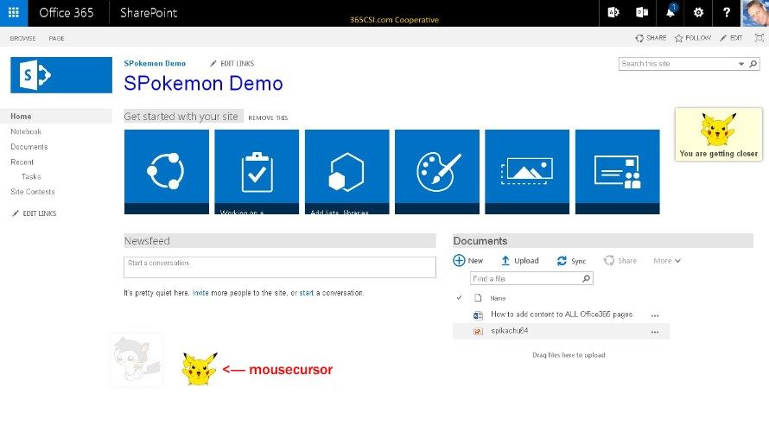This screenshot has height=426, width=769.
Task: Click the Pikachu 'You are getting closer' box
Action: pyautogui.click(x=719, y=134)
